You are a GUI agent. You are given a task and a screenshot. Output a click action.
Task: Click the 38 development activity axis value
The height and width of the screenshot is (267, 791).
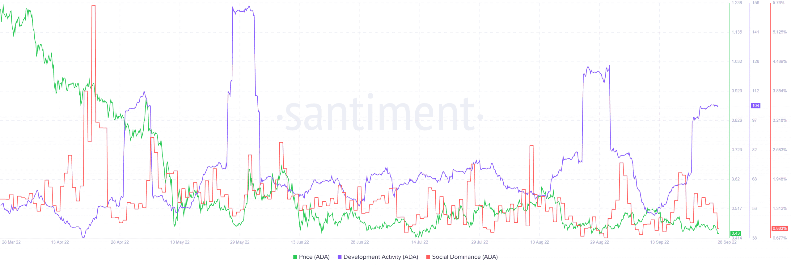755,238
